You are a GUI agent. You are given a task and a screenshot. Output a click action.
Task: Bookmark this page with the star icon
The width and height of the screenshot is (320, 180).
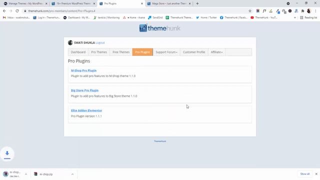tap(250, 11)
